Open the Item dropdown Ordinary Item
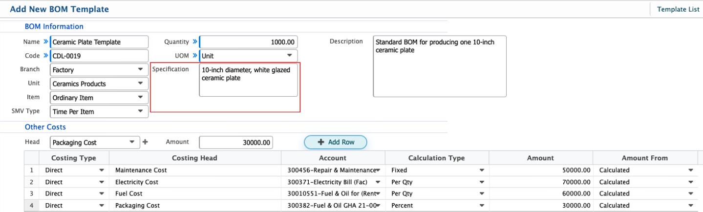 point(99,98)
